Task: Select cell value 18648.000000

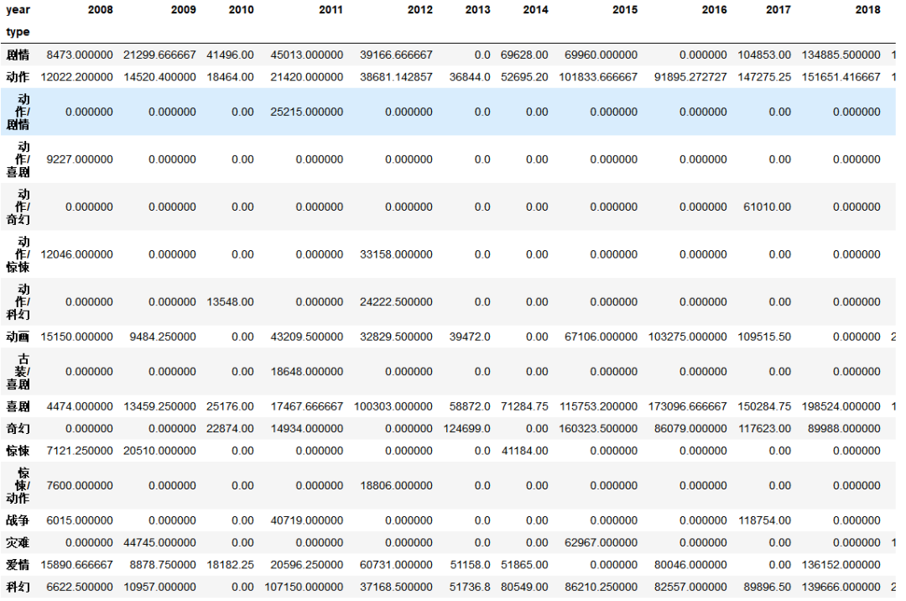Action: point(307,372)
